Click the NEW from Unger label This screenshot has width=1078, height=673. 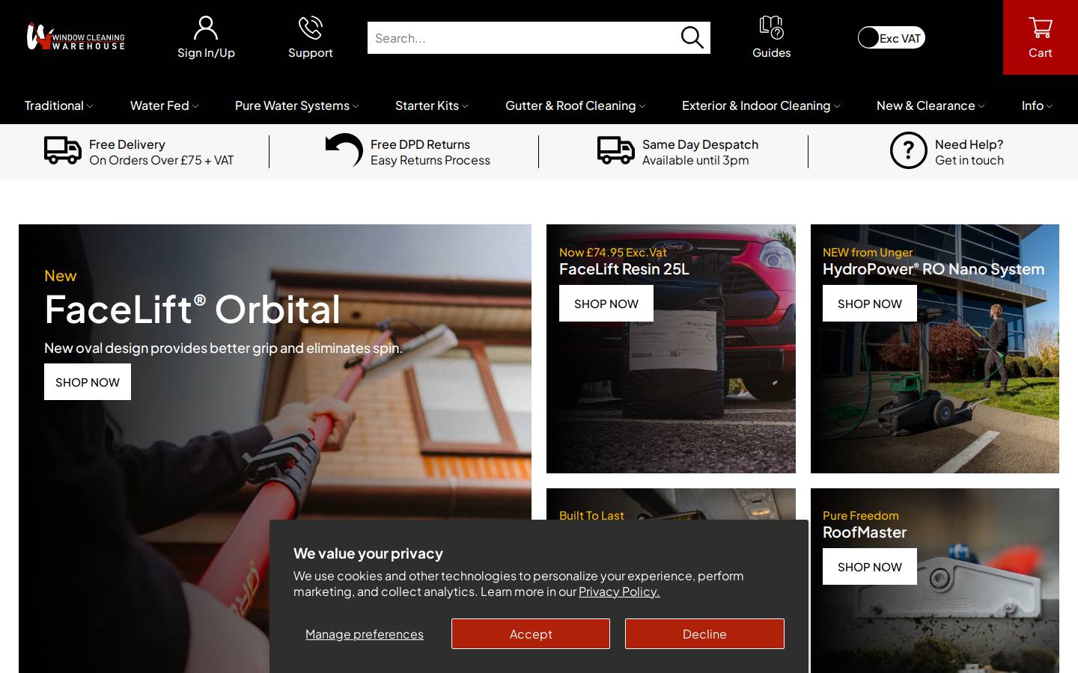[x=868, y=252]
